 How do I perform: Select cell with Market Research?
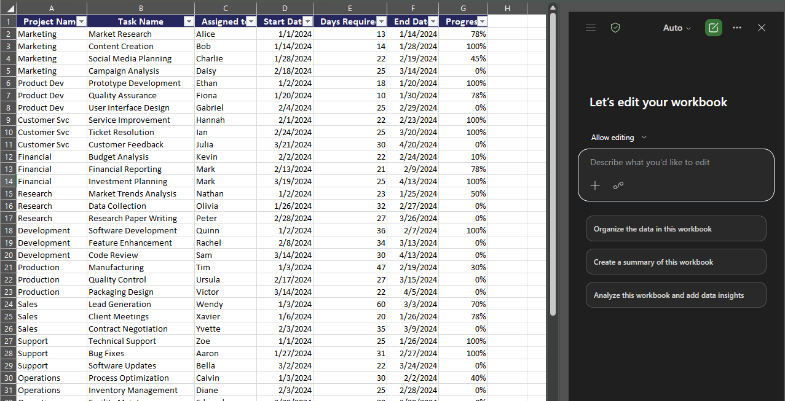click(141, 34)
